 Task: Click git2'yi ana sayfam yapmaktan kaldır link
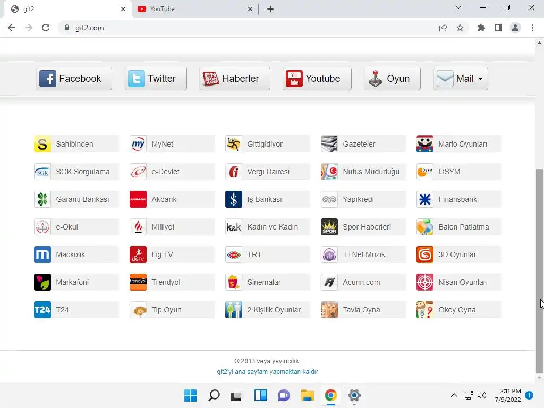point(268,371)
